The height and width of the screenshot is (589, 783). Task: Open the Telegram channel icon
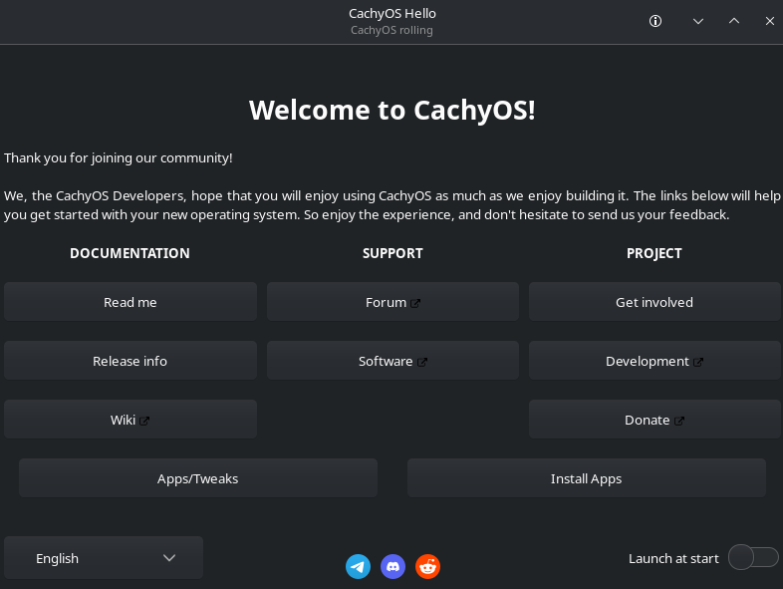tap(358, 566)
